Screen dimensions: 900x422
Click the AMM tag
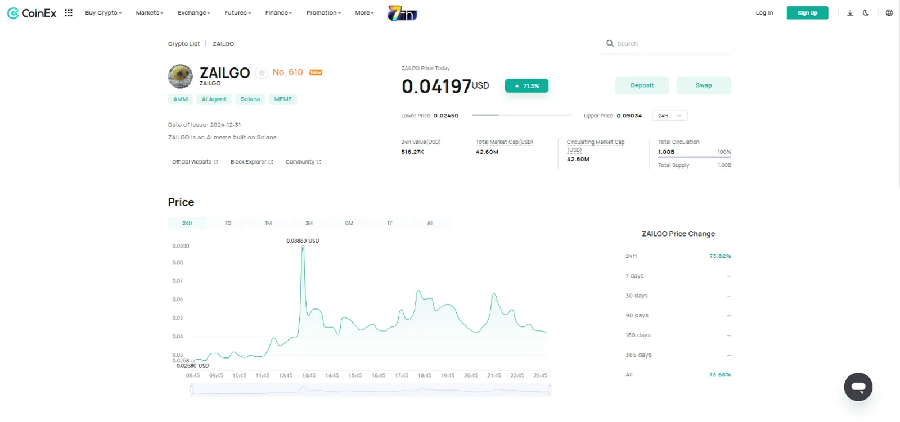[181, 99]
